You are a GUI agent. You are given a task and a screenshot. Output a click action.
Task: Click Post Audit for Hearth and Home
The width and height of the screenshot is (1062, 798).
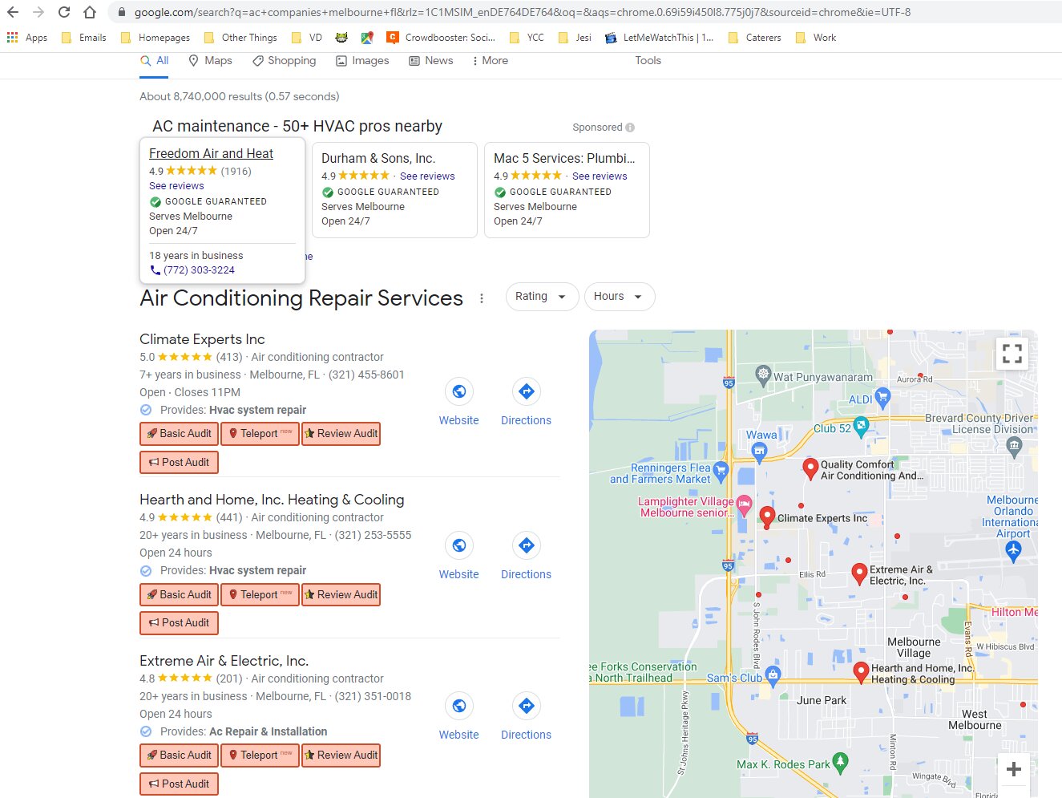click(x=179, y=623)
